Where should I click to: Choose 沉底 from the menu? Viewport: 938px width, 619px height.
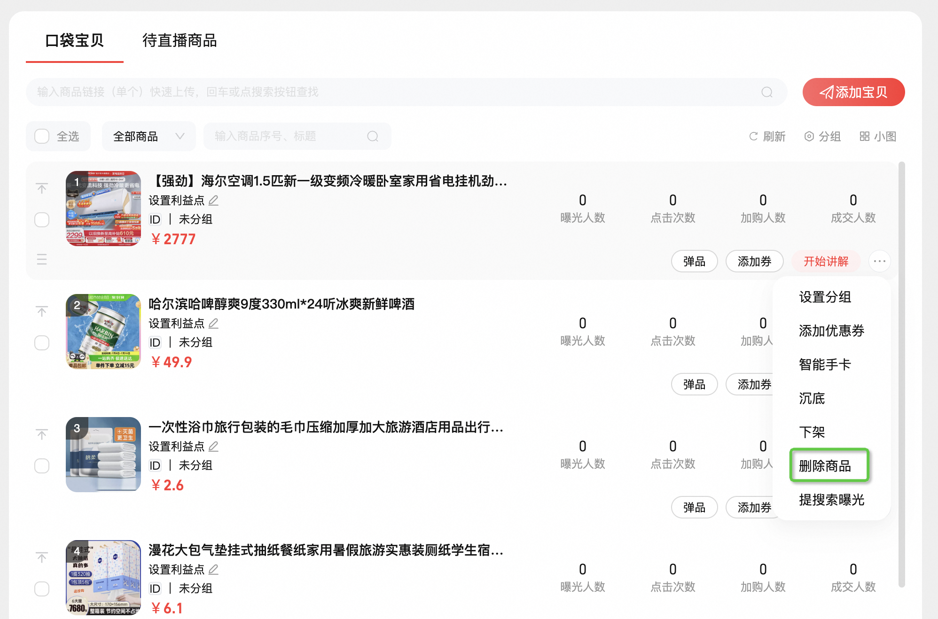pyautogui.click(x=812, y=398)
